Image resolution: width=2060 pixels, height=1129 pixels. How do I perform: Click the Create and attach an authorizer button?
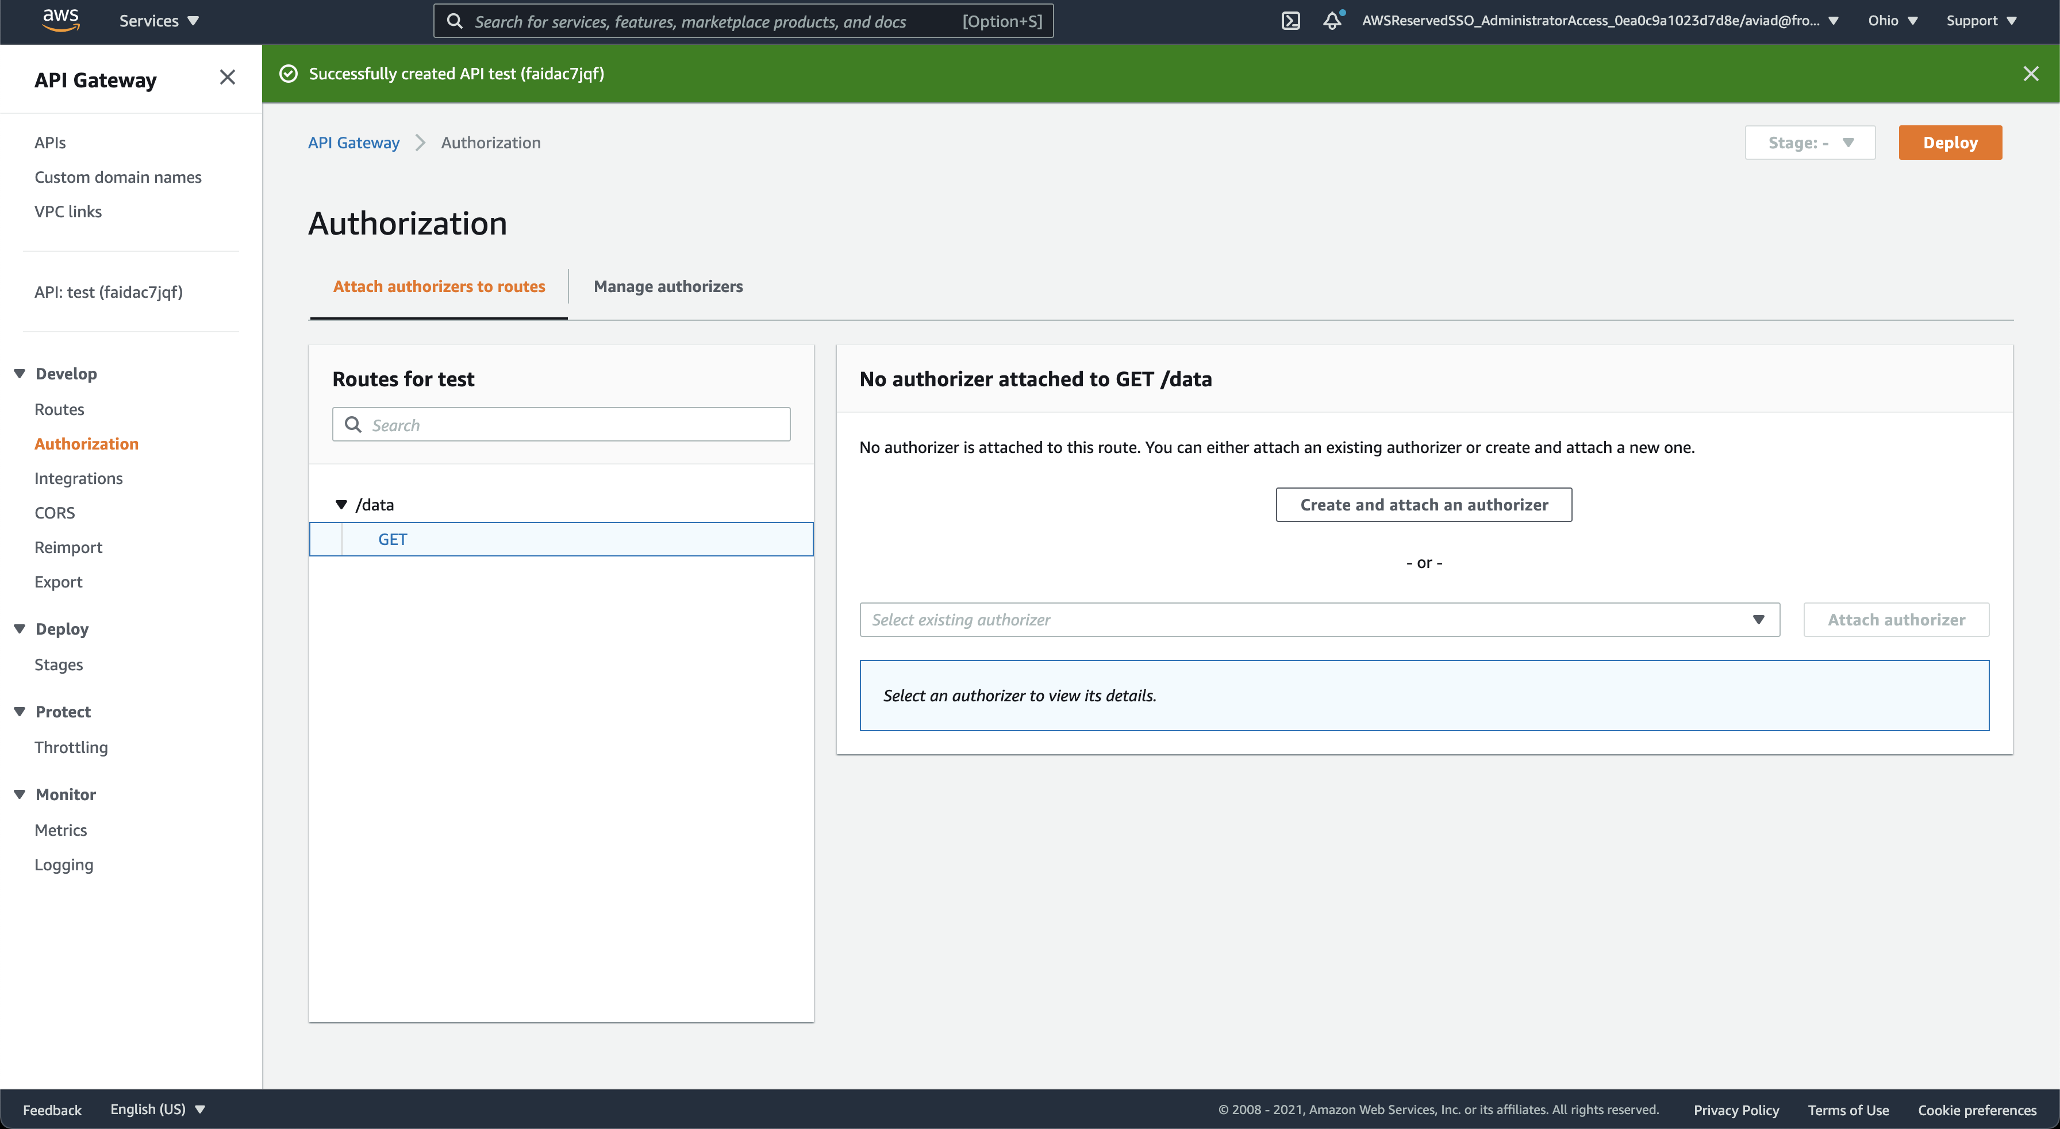[1424, 505]
